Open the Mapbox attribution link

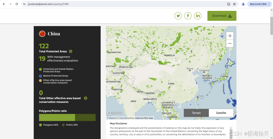(112, 118)
